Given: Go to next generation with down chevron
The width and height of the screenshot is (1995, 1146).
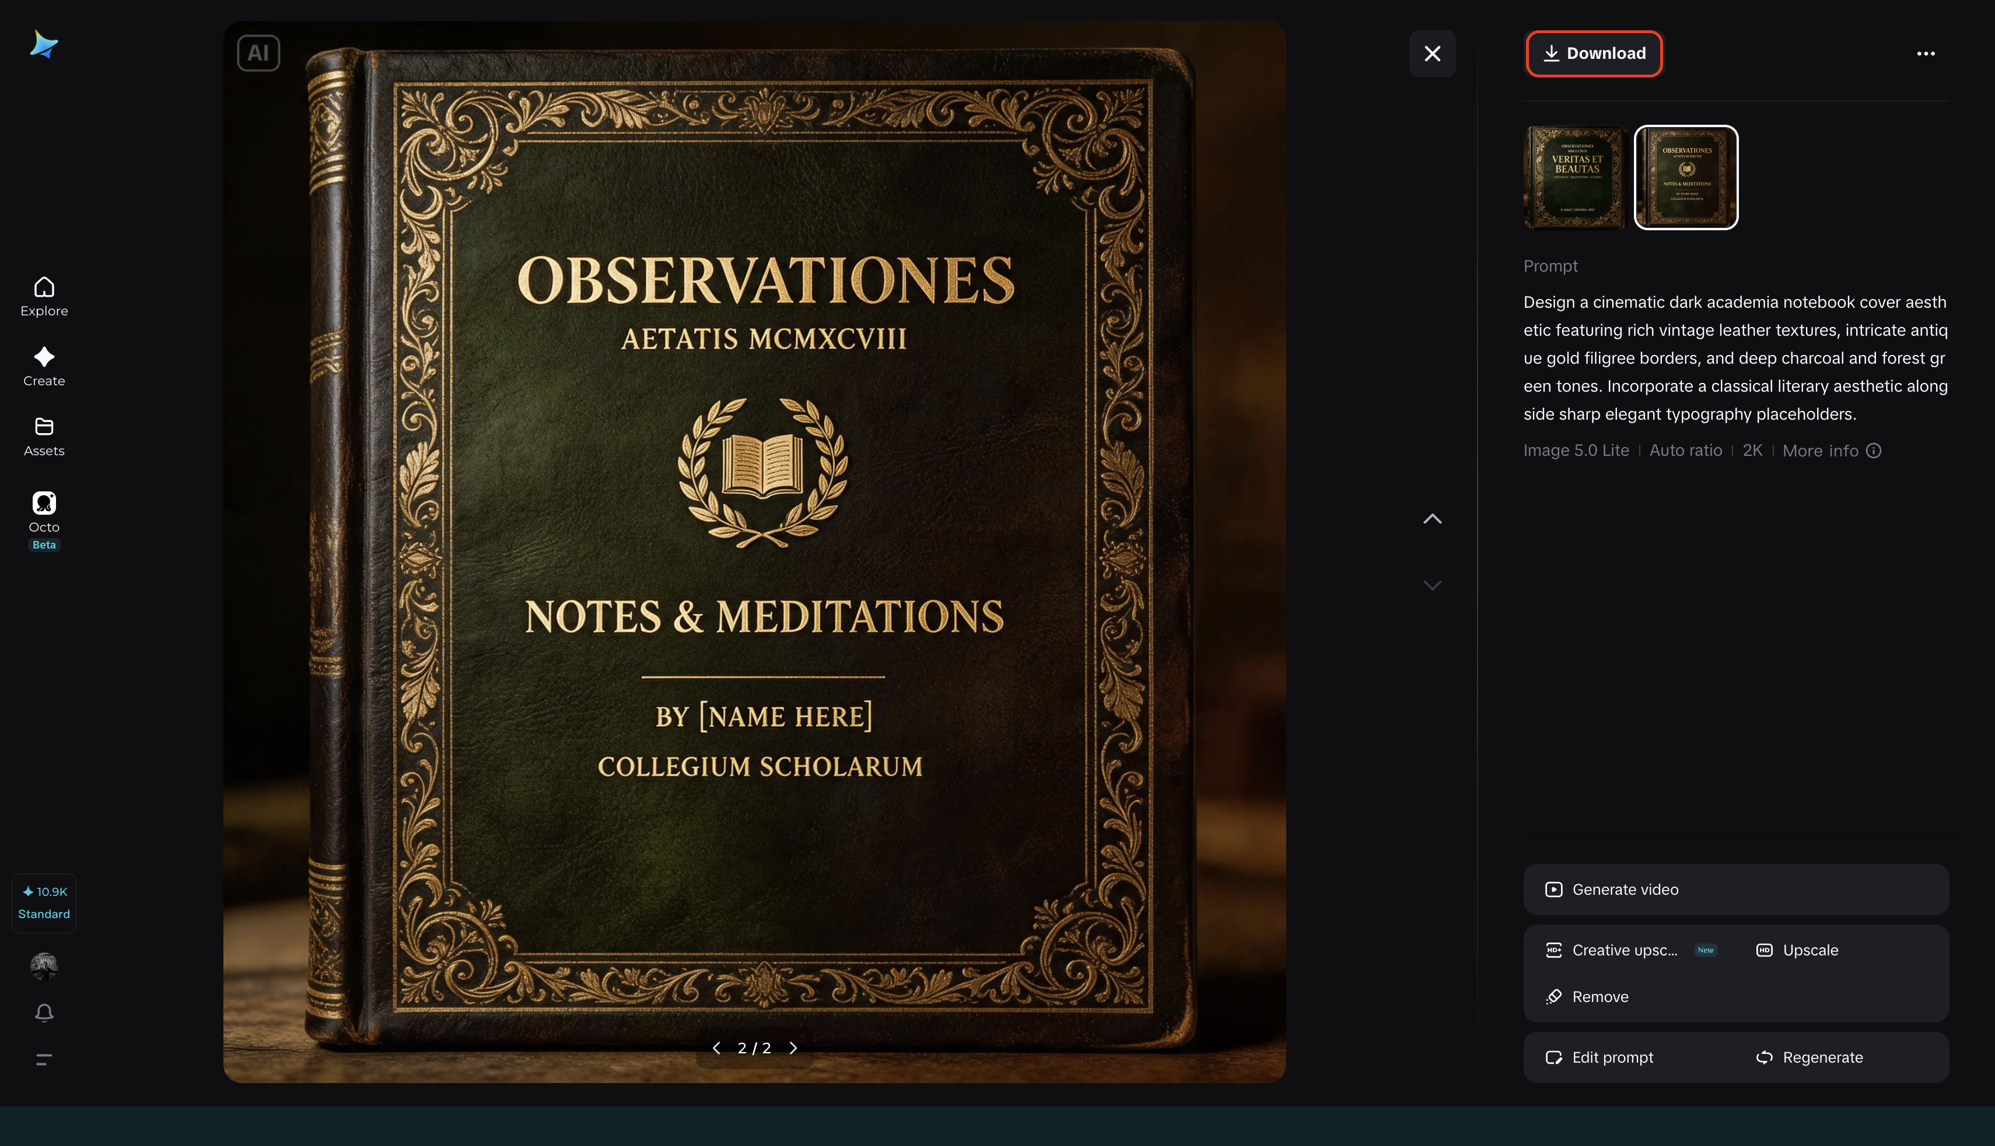Looking at the screenshot, I should click(1432, 585).
